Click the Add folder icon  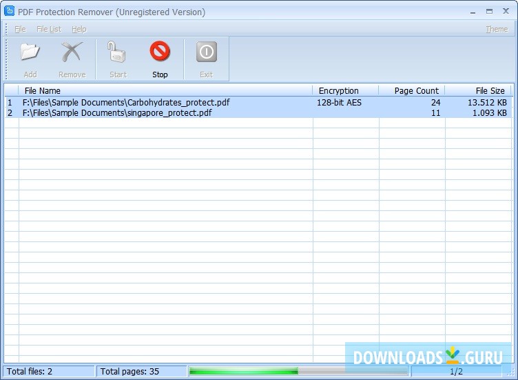coord(30,52)
